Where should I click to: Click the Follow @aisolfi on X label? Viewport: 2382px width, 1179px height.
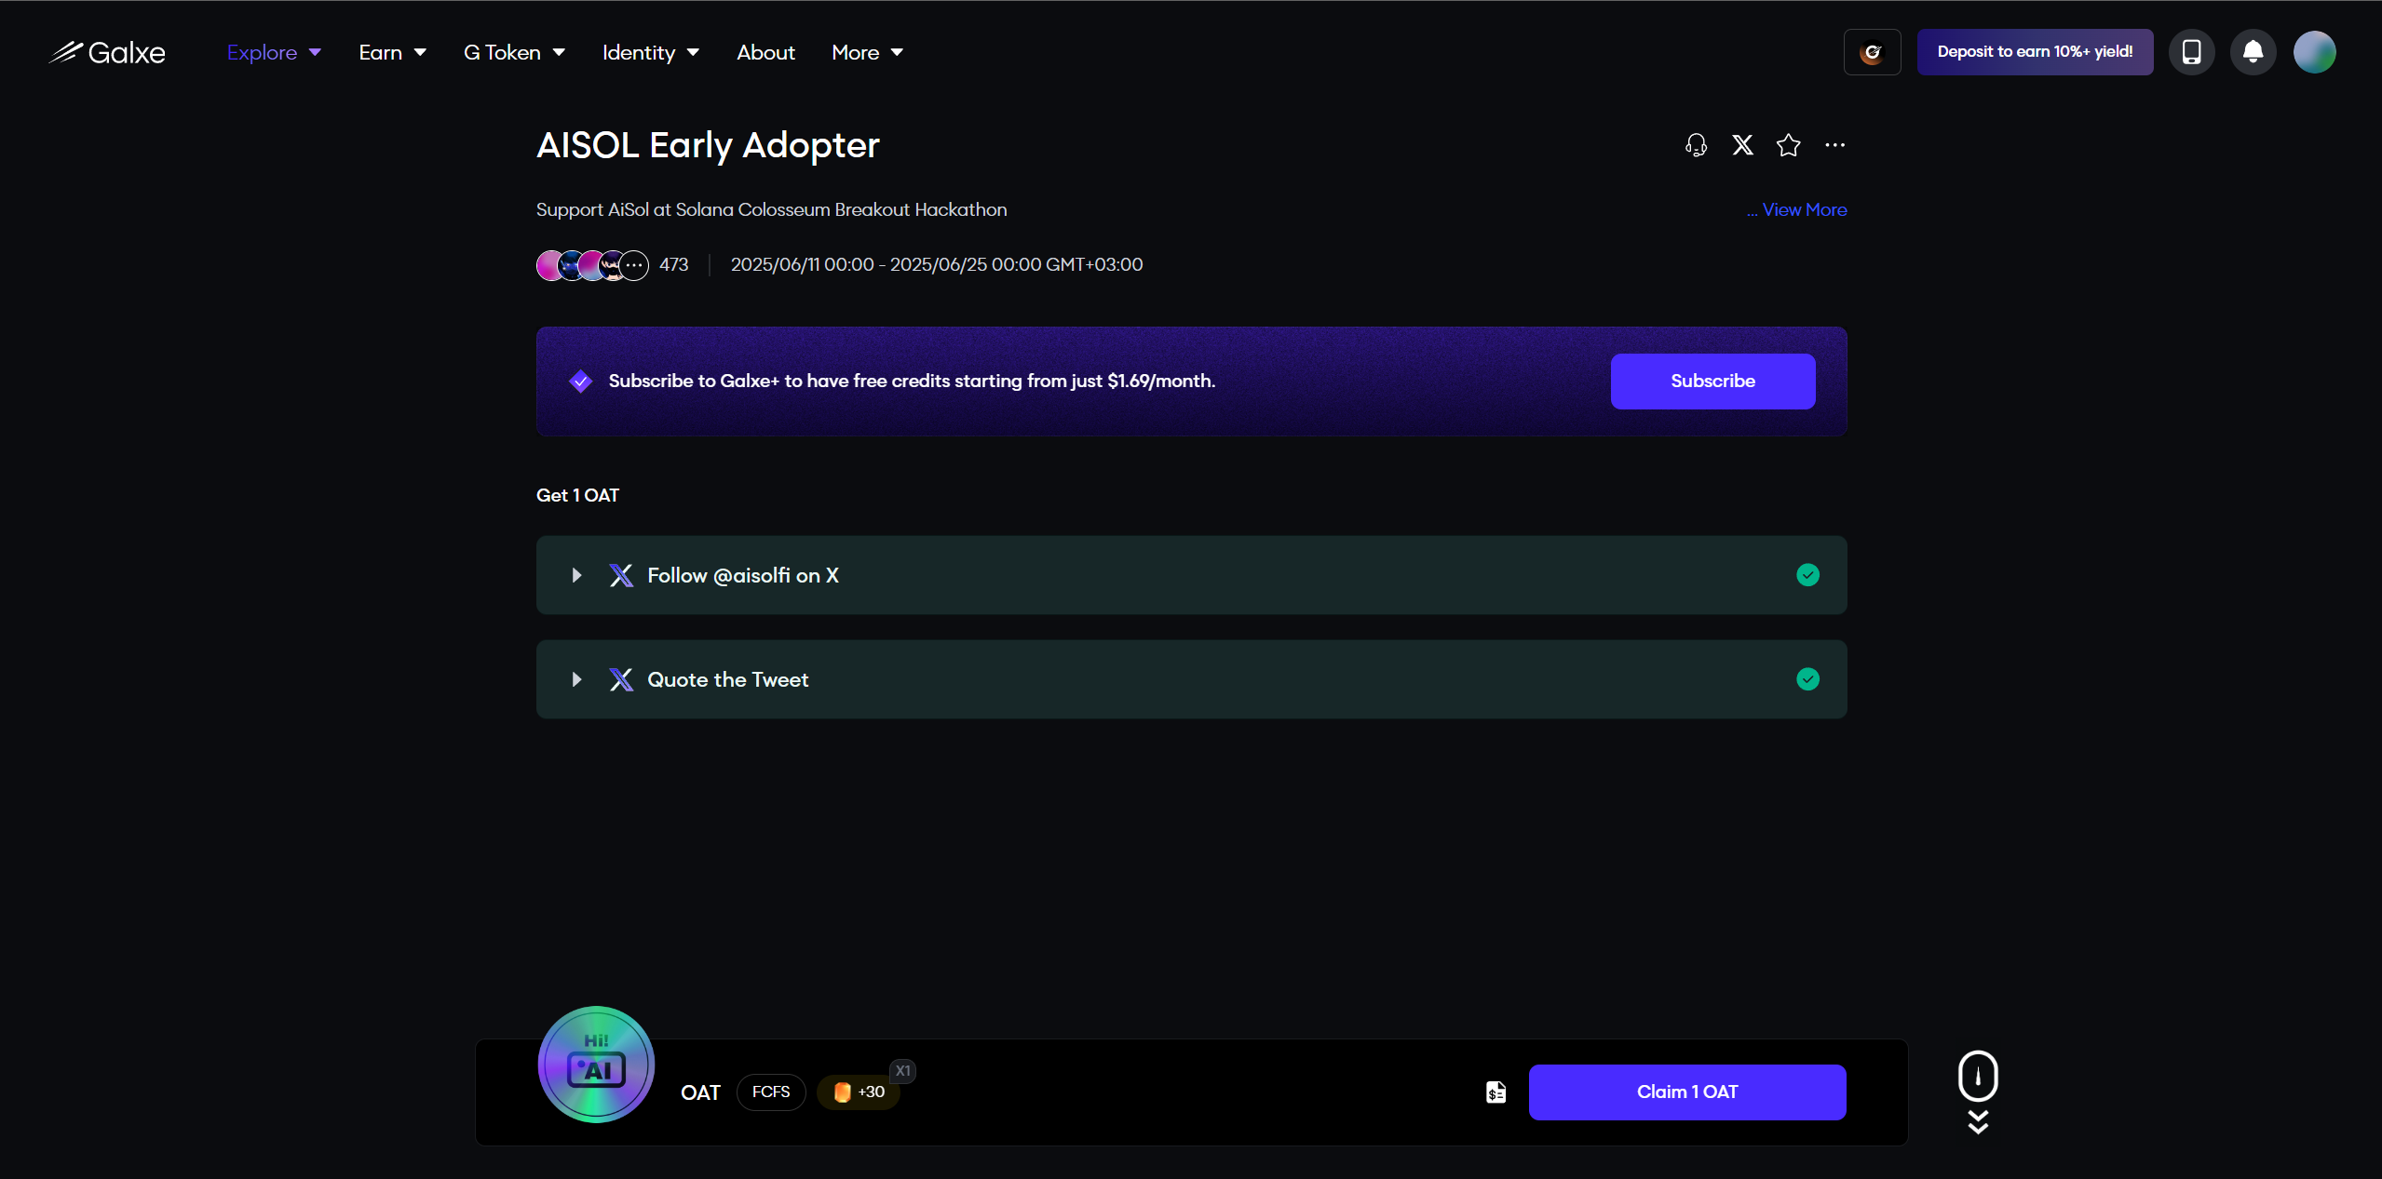(743, 575)
